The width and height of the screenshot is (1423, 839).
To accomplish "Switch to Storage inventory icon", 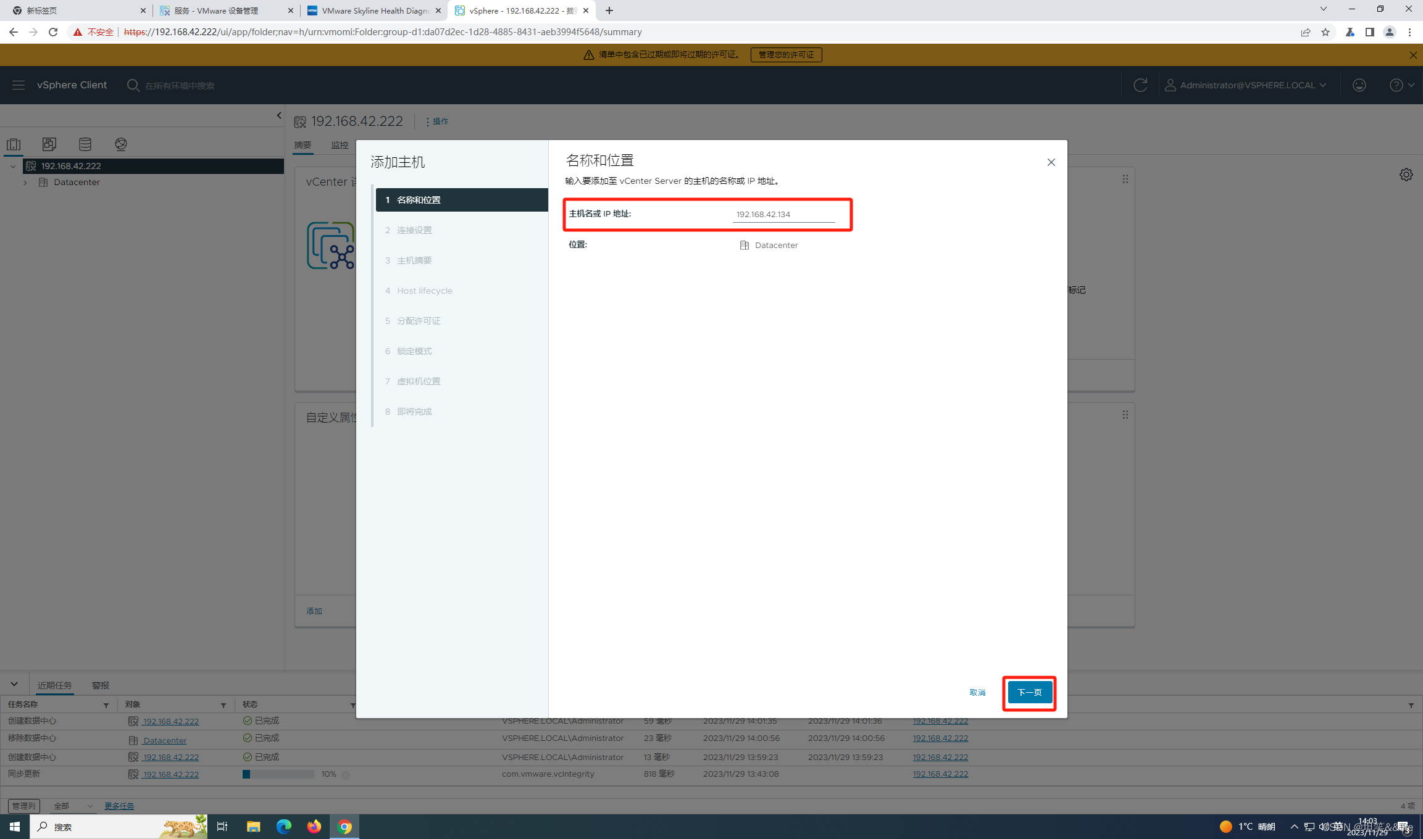I will click(85, 144).
